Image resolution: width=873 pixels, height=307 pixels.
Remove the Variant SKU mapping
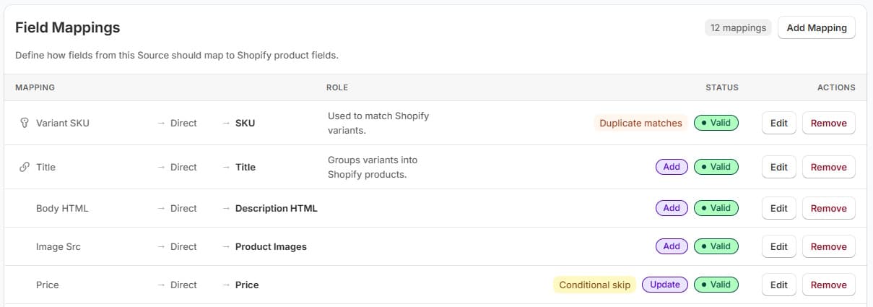828,123
